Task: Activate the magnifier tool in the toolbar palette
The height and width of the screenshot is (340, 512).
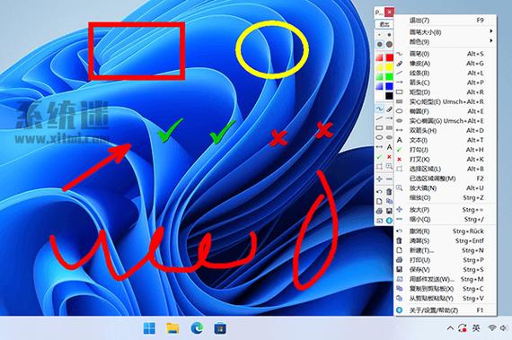Action: pos(389,166)
